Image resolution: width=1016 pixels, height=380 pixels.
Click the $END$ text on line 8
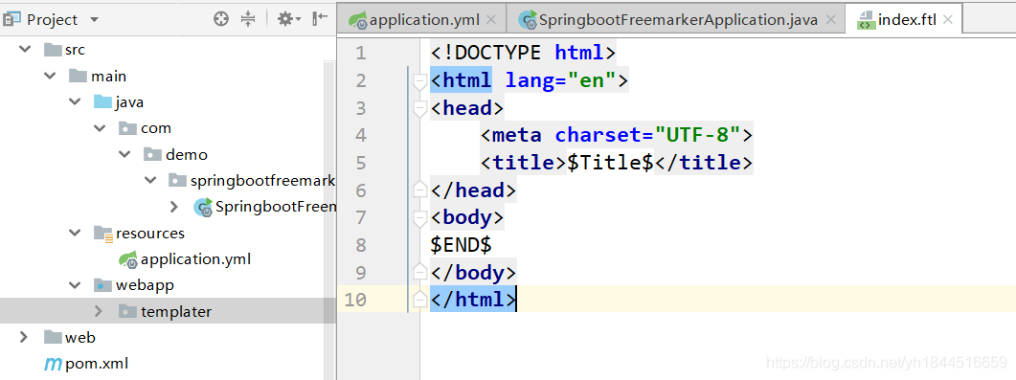(461, 245)
